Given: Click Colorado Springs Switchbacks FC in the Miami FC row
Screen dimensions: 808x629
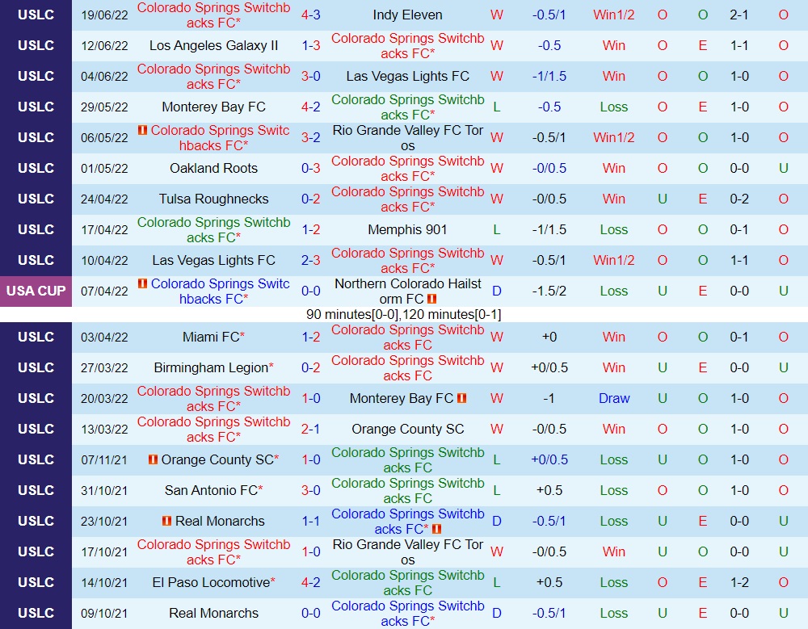Looking at the screenshot, I should pos(407,337).
